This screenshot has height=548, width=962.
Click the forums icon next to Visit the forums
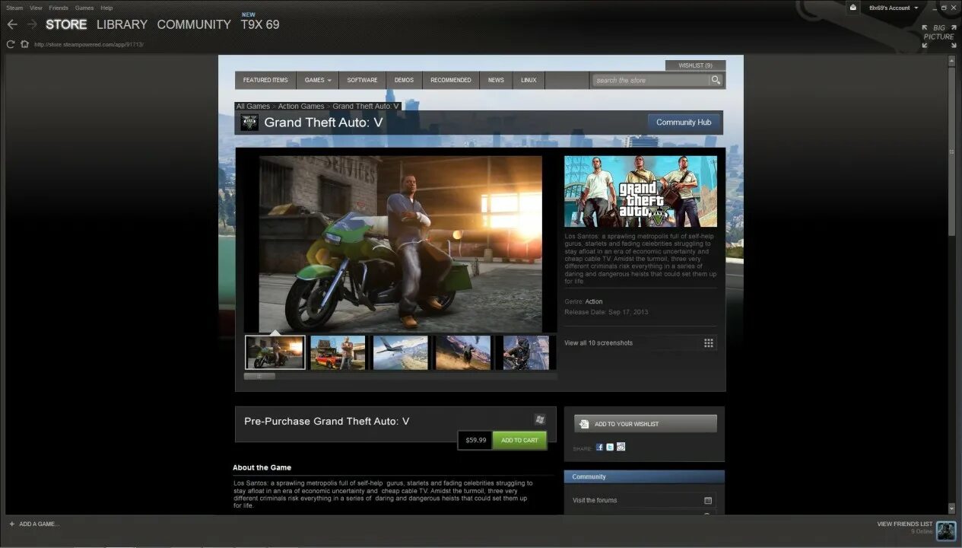708,500
